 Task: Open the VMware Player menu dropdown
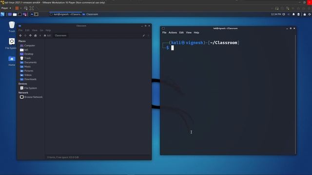pos(6,8)
